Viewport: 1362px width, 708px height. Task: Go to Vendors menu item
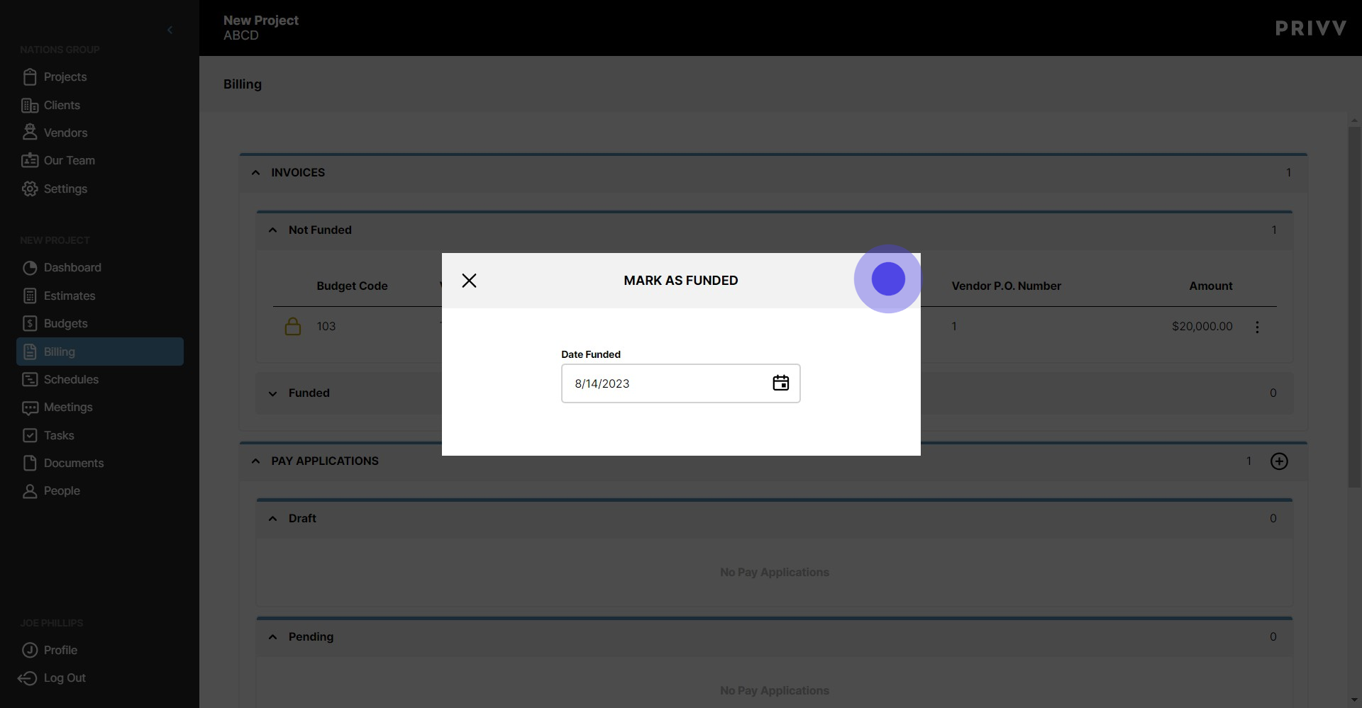[65, 133]
